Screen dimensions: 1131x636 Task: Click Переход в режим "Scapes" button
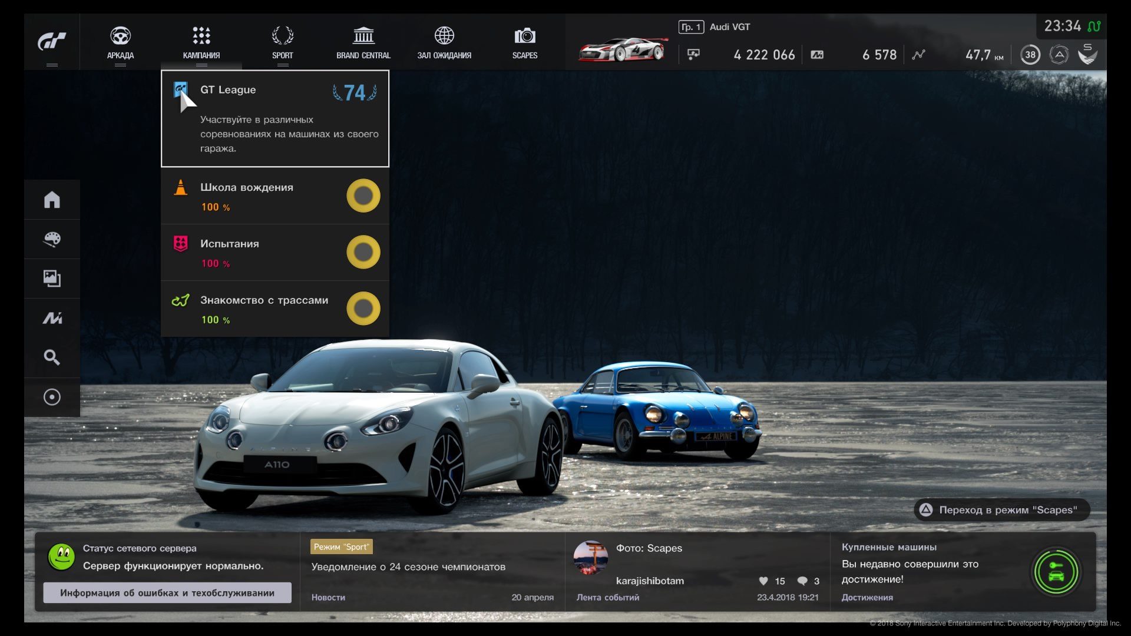coord(1001,510)
